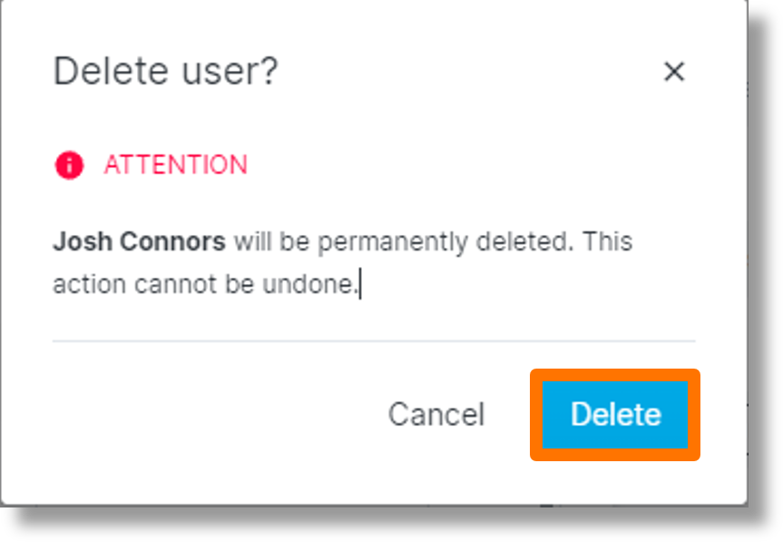Click the word "cannot" in the message
Image resolution: width=783 pixels, height=542 pixels.
(173, 284)
